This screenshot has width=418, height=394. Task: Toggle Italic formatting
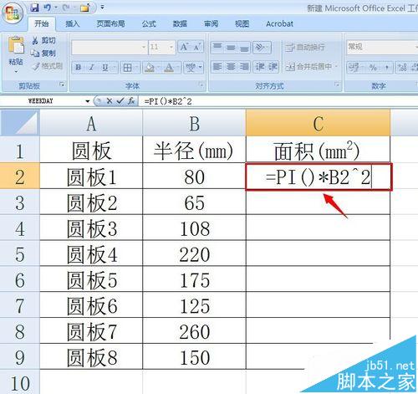(91, 67)
